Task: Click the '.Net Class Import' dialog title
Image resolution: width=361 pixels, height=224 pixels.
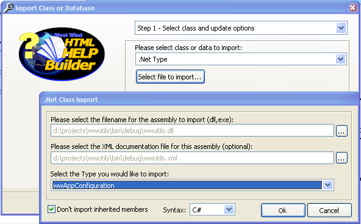Action: point(71,99)
